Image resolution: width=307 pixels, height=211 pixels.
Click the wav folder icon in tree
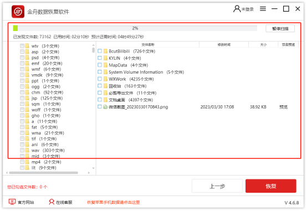point(27,150)
